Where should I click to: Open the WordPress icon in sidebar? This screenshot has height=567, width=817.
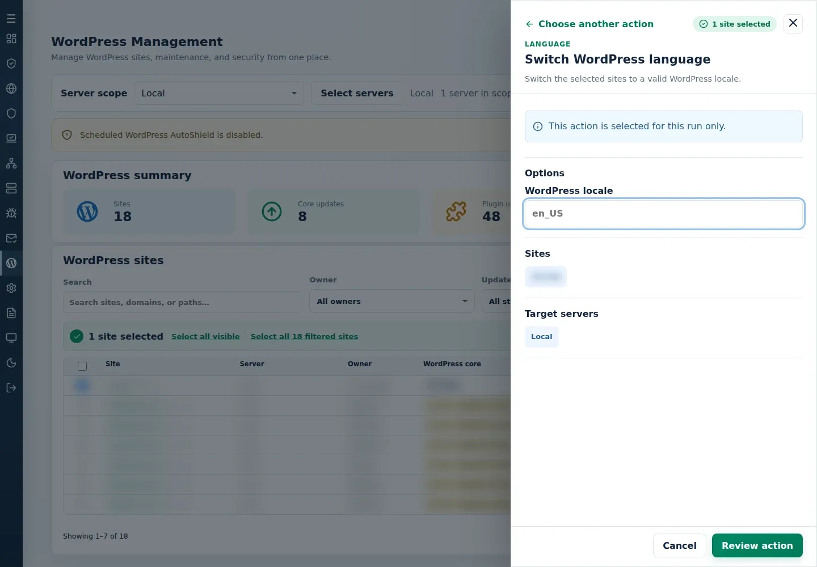point(11,263)
